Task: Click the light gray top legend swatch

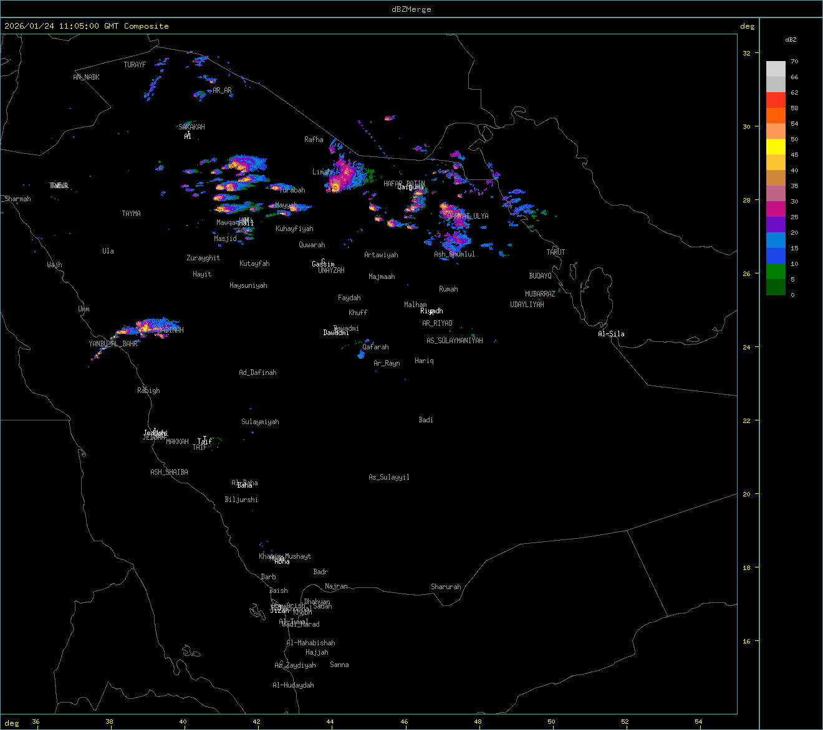Action: coord(776,69)
